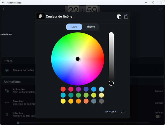
Task: Open the Animation value showing Aucune
Action: (x=159, y=91)
